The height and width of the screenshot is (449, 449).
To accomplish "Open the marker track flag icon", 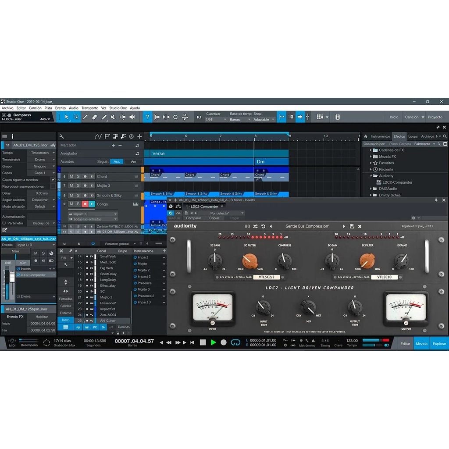I will pos(107,137).
